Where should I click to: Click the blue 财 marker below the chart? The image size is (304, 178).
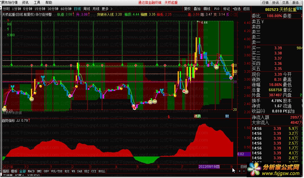click(227, 116)
